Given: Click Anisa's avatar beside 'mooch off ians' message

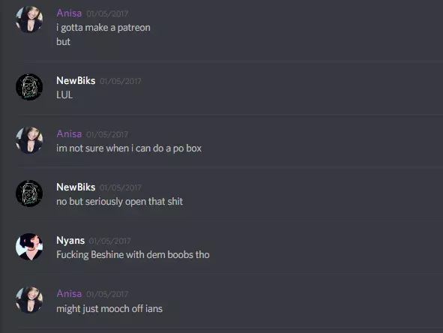Looking at the screenshot, I should coord(29,300).
